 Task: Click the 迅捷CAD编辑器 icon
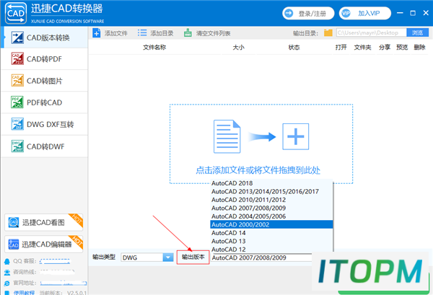point(14,244)
